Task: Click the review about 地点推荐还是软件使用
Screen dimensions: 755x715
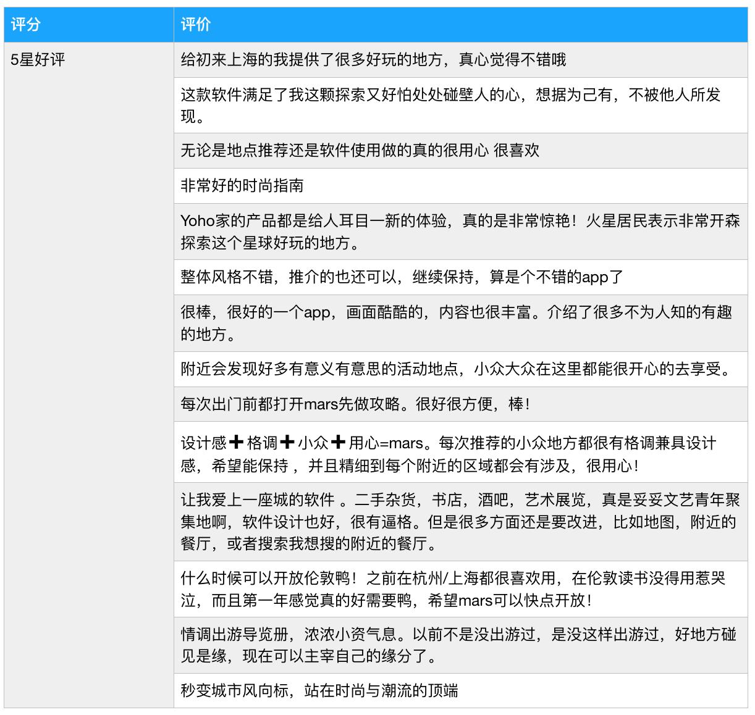Action: click(360, 151)
